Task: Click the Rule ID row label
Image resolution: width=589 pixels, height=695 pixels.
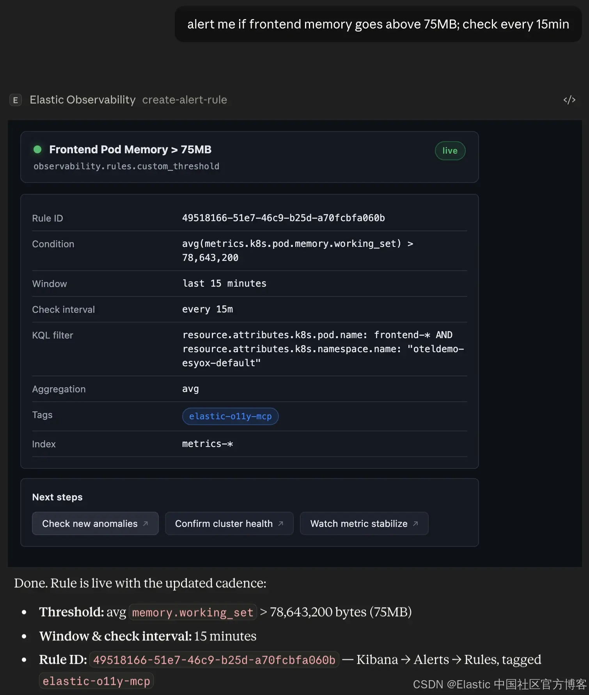Action: coord(48,218)
